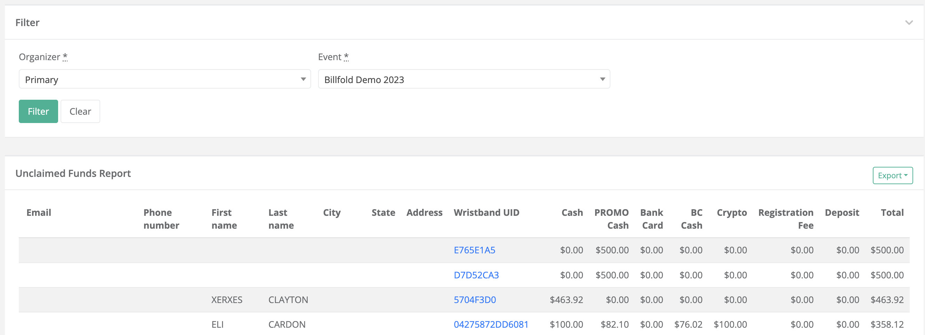The image size is (925, 335).
Task: Select the $463.92 Total cell for CLAYTON
Action: pyautogui.click(x=887, y=300)
